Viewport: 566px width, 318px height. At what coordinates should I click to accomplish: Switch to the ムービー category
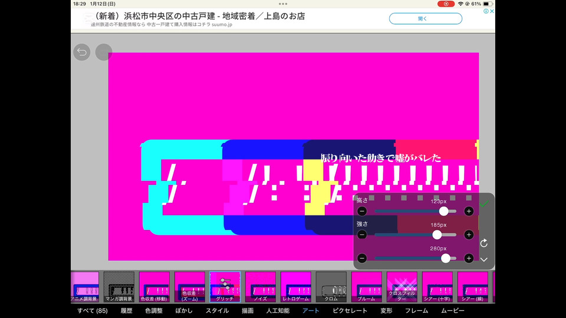(453, 311)
